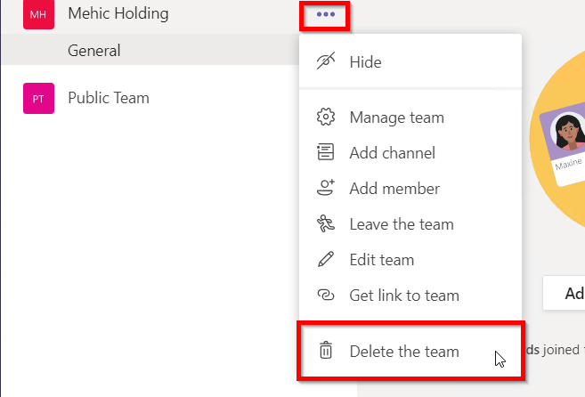Select 'Get link to team' option
Image resolution: width=585 pixels, height=397 pixels.
click(x=404, y=296)
